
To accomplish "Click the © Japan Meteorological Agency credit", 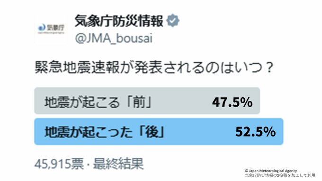I will pos(271,171).
